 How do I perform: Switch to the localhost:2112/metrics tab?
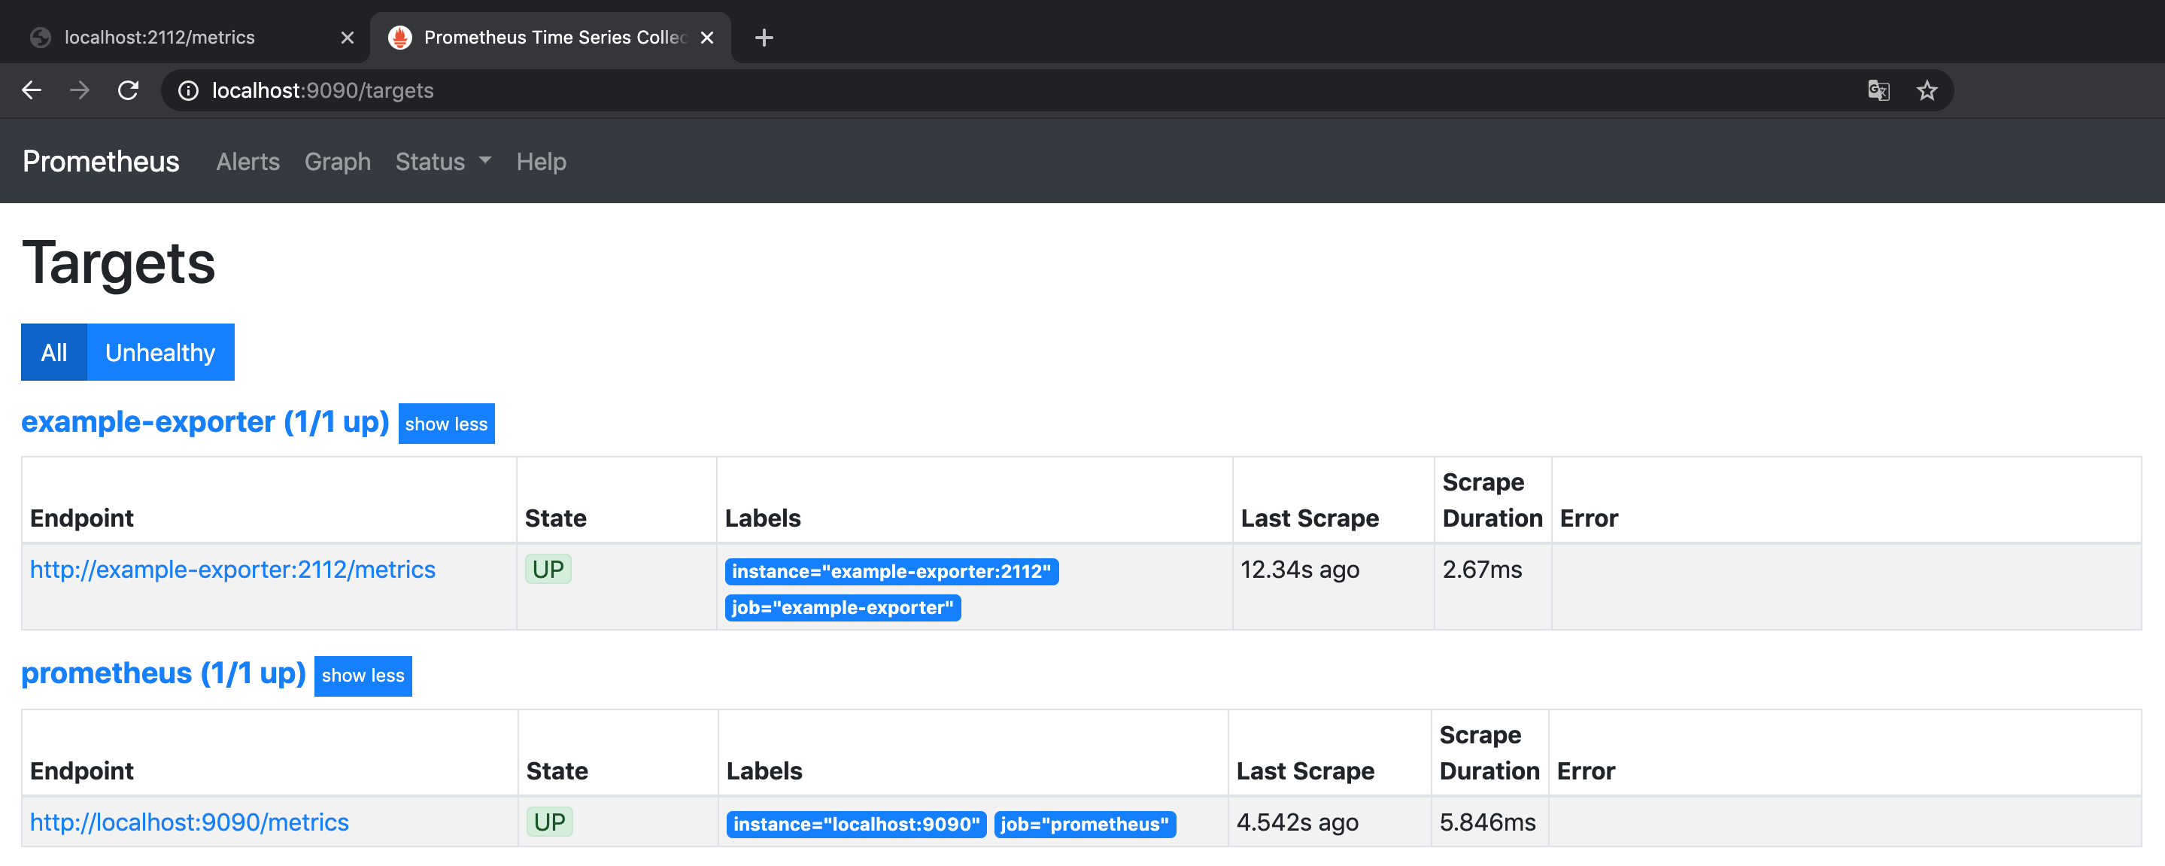(185, 37)
